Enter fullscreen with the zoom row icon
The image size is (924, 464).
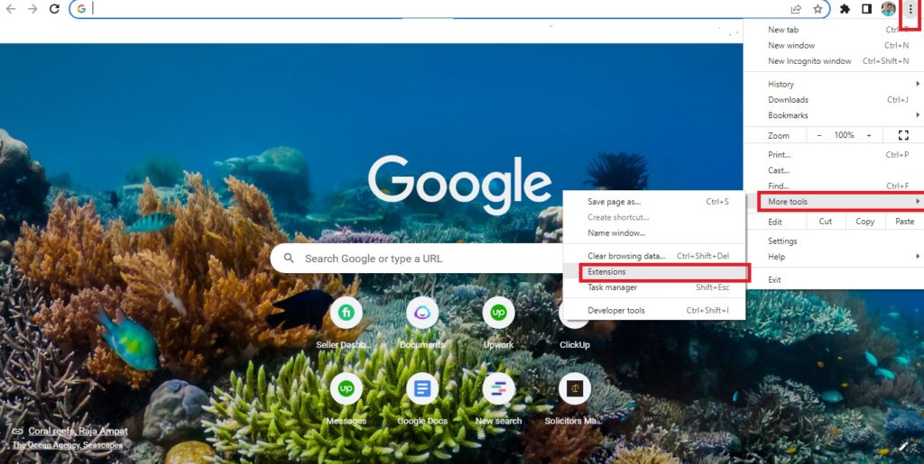pos(902,135)
